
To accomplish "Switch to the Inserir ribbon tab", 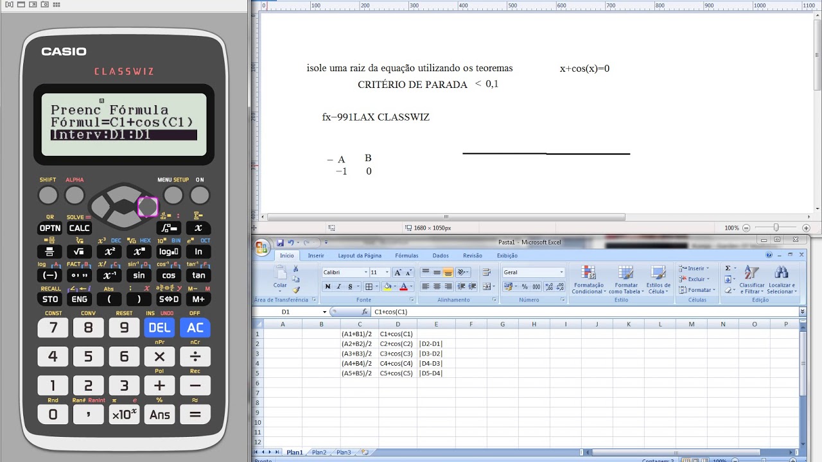I will [x=316, y=255].
